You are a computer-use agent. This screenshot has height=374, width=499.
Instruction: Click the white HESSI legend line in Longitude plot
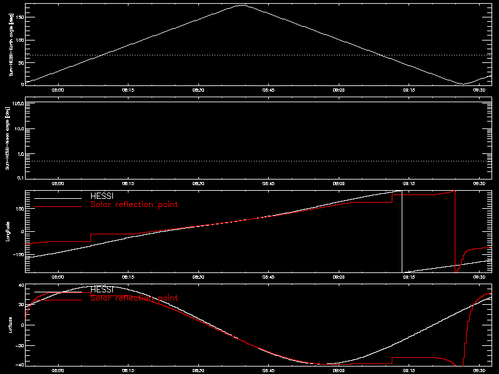(x=58, y=198)
